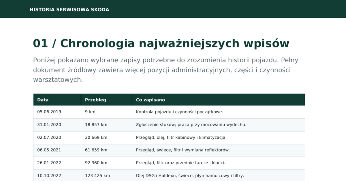Image resolution: width=346 pixels, height=181 pixels.
Task: Select the mileage '18 857 km'
Action: click(96, 125)
